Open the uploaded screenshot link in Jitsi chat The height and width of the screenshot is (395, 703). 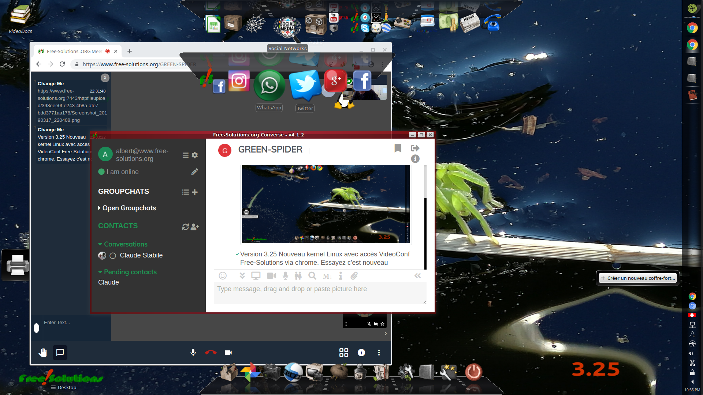click(x=72, y=106)
